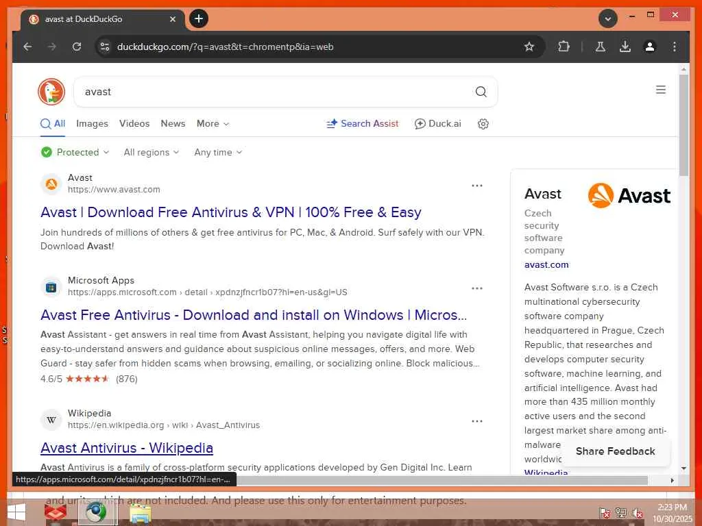
Task: View site information icon in address bar
Action: pos(105,47)
